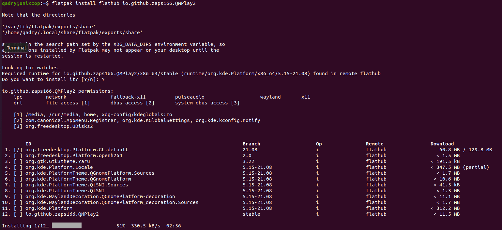Click the installation progress bar
The image size is (502, 230).
[x=67, y=225]
